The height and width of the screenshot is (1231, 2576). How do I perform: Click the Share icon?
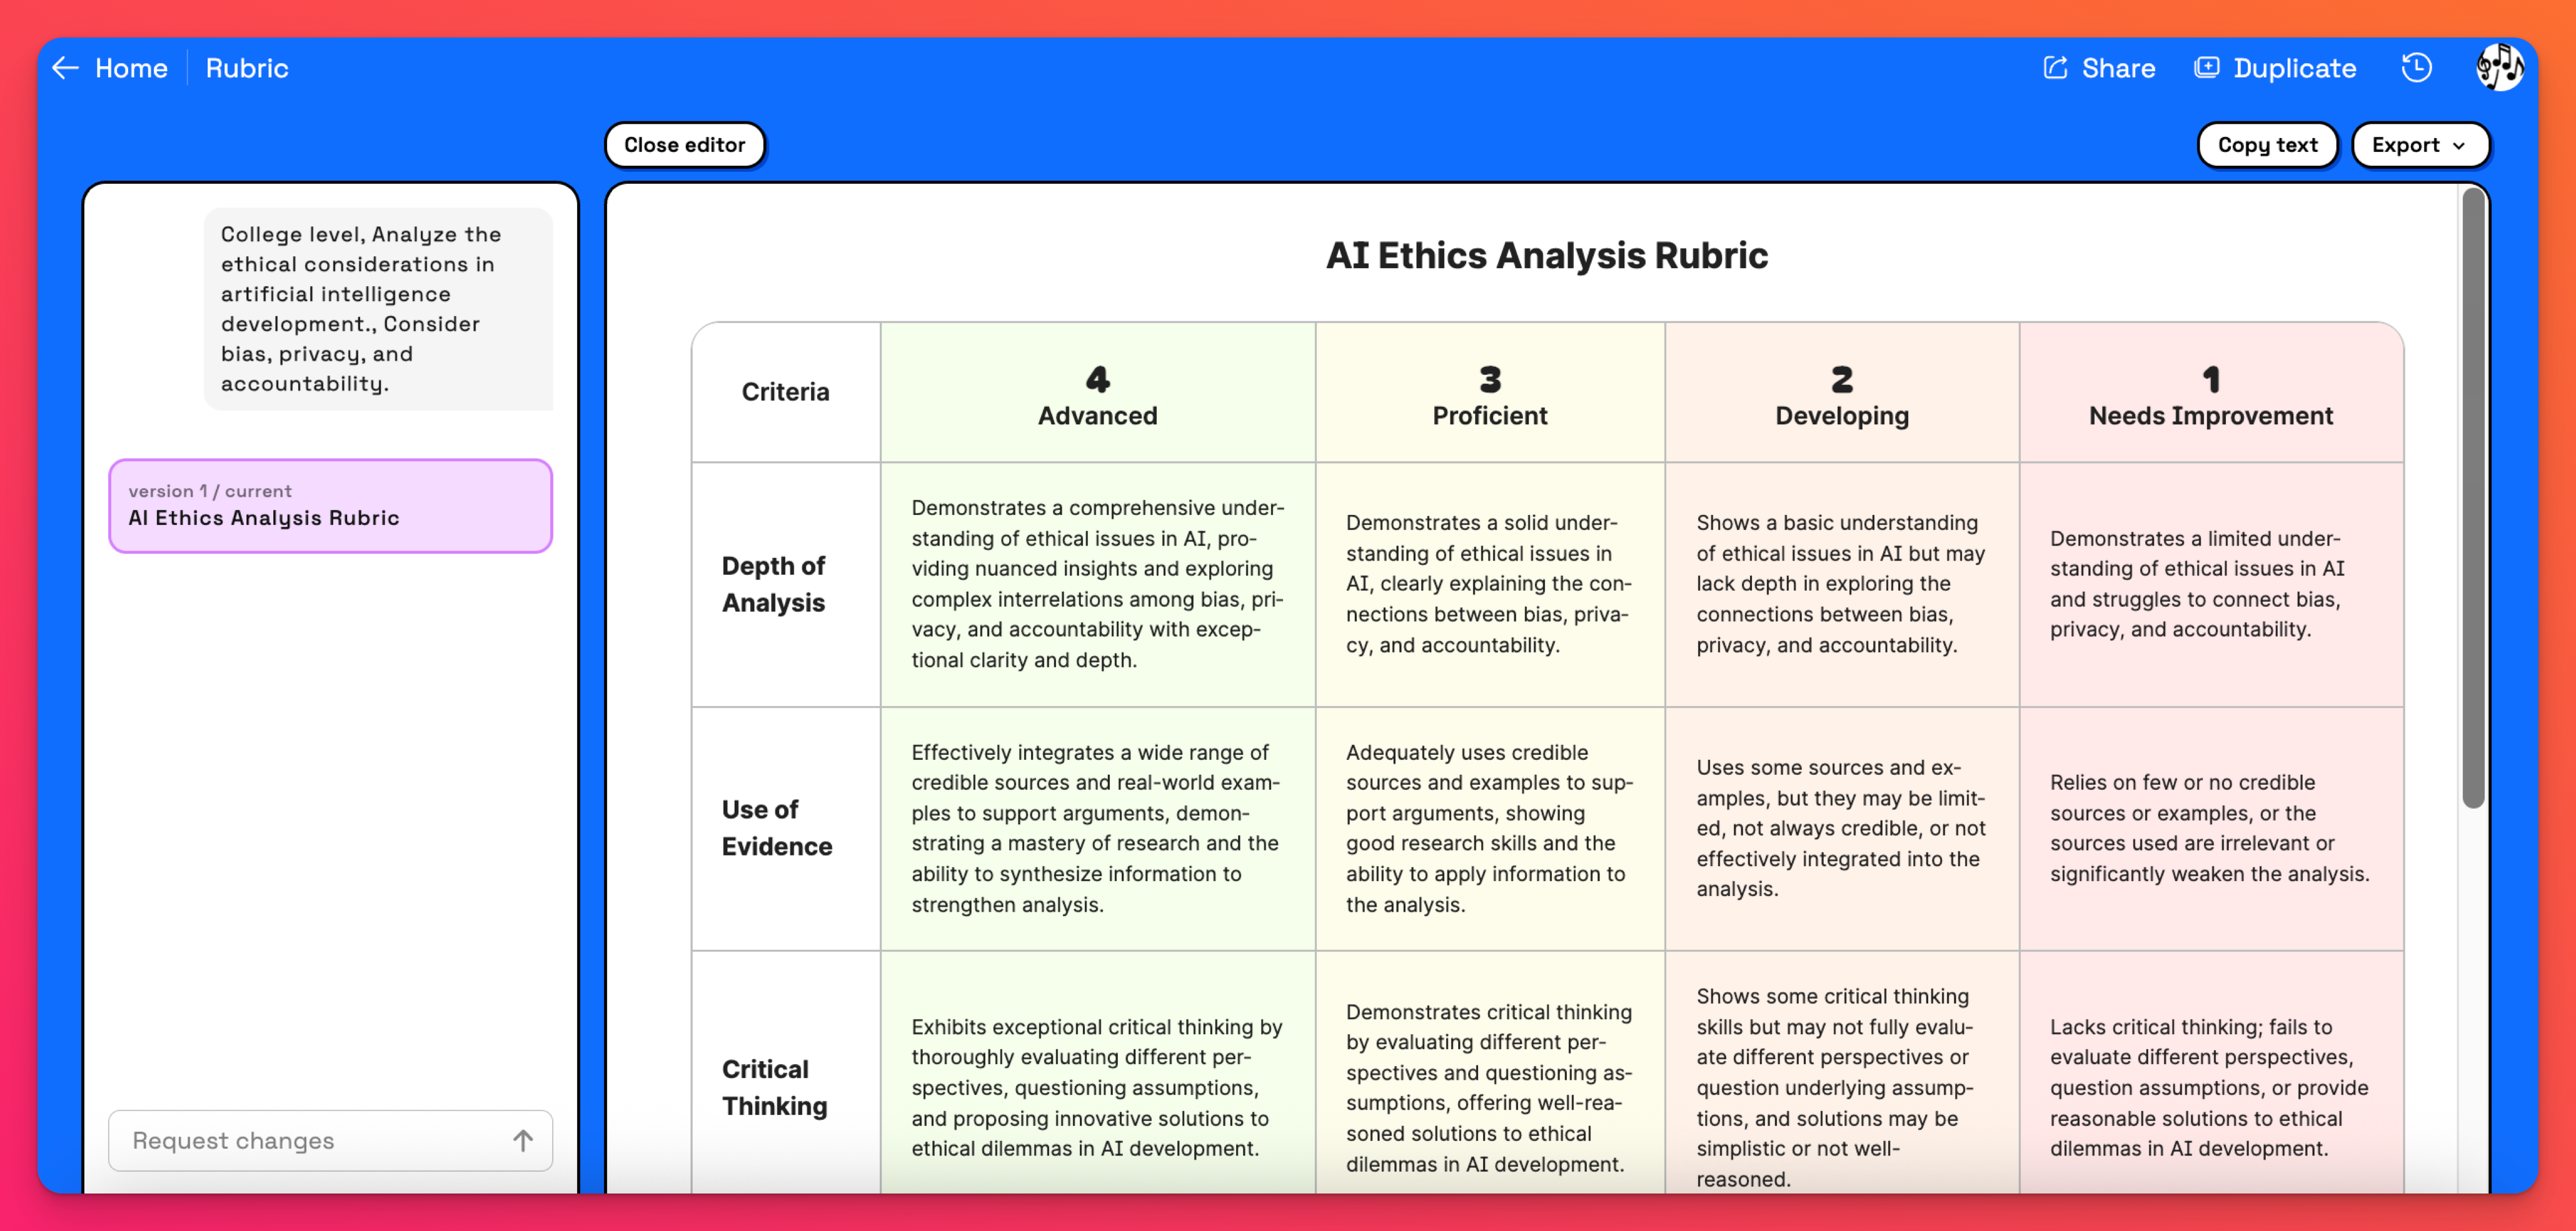point(2055,68)
